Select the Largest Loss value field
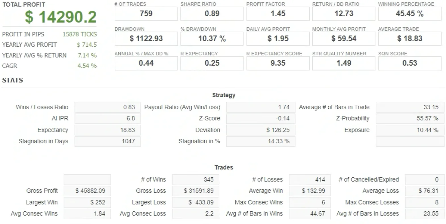Screen dimensions: 446x224 pos(196,202)
